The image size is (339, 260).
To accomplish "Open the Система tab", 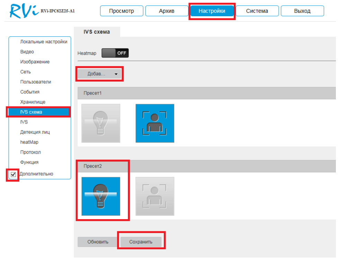I will [257, 11].
